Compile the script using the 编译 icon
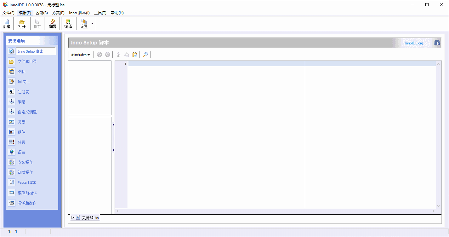449x237 pixels. pyautogui.click(x=68, y=23)
